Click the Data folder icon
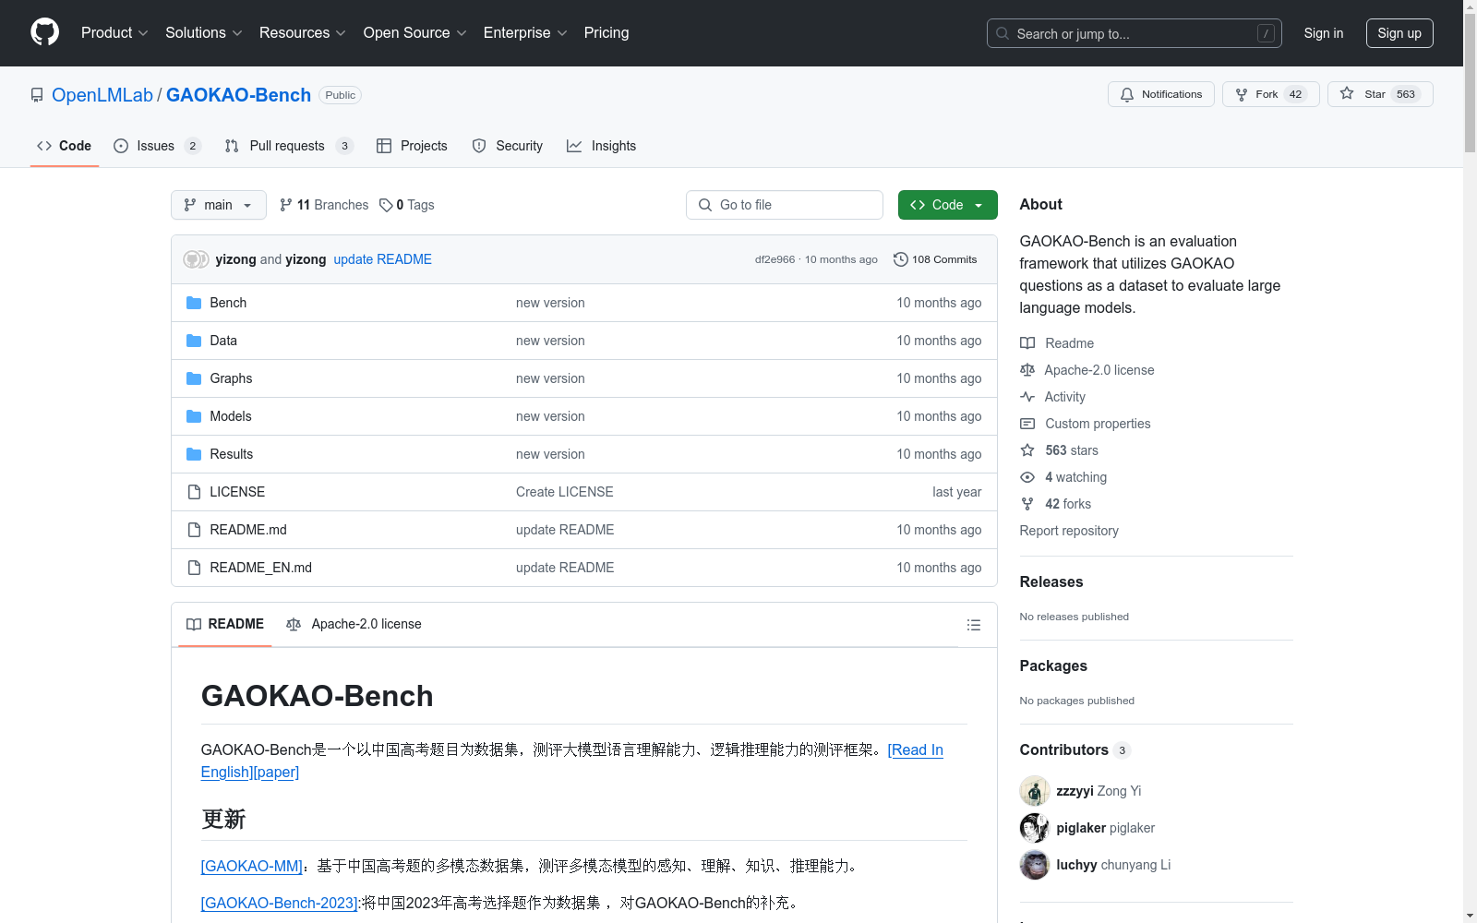 [194, 341]
